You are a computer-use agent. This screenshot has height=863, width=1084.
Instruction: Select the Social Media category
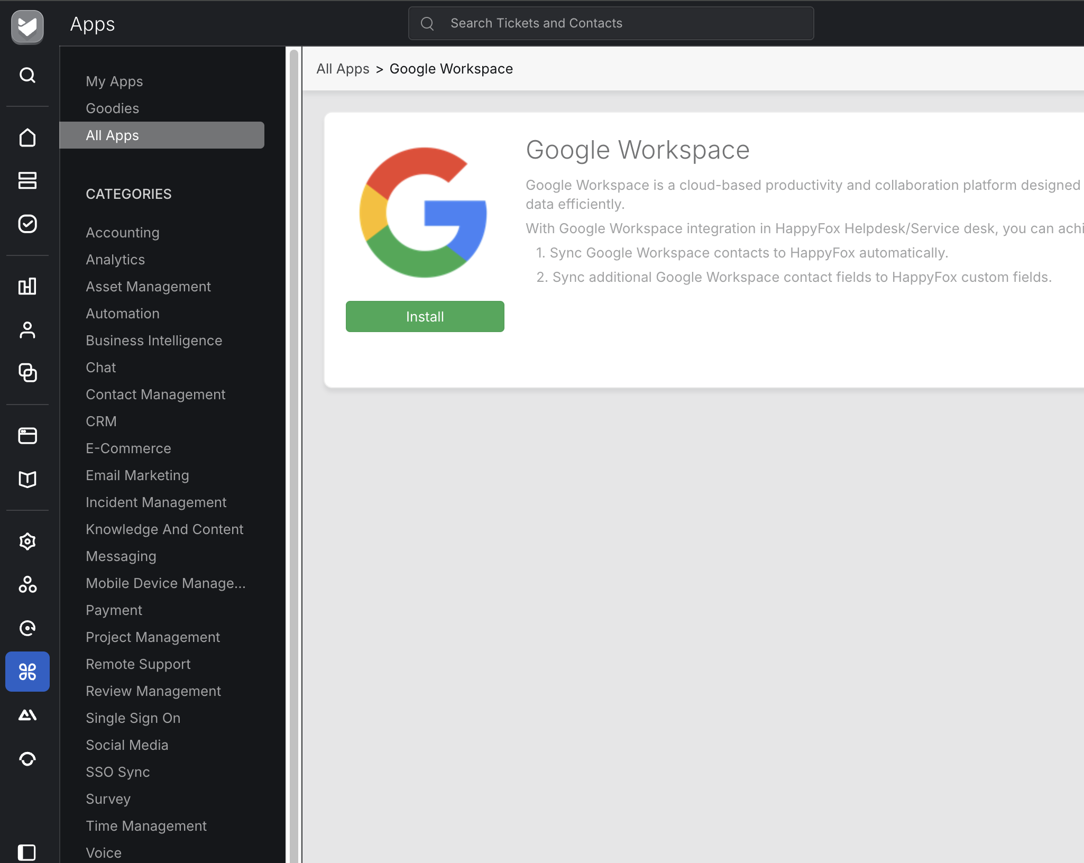(x=127, y=745)
